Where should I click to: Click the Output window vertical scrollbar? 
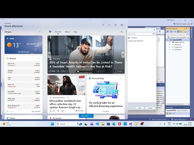pos(163,100)
